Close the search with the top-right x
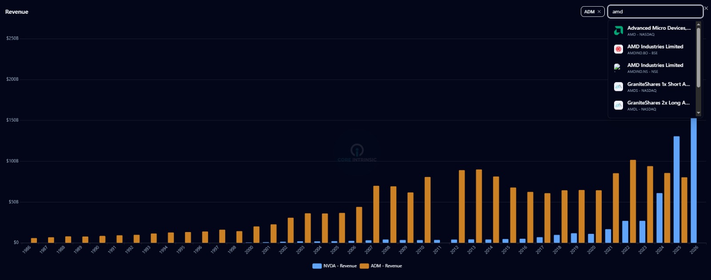This screenshot has height=280, width=711. pos(706,8)
